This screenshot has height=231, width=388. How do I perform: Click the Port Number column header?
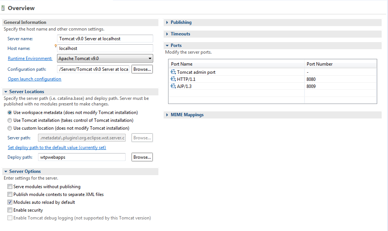[340, 64]
